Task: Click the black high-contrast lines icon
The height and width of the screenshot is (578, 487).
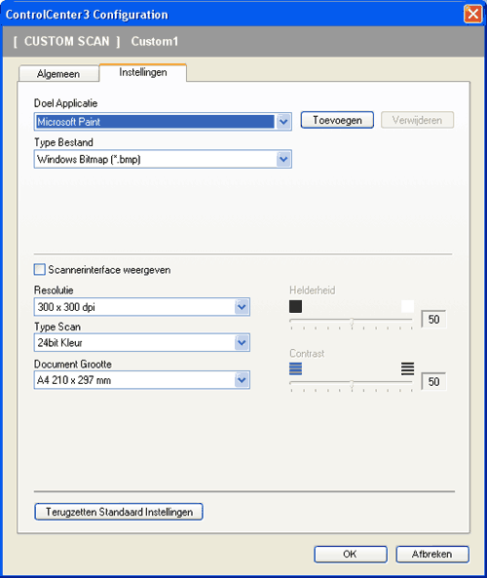Action: tap(407, 368)
